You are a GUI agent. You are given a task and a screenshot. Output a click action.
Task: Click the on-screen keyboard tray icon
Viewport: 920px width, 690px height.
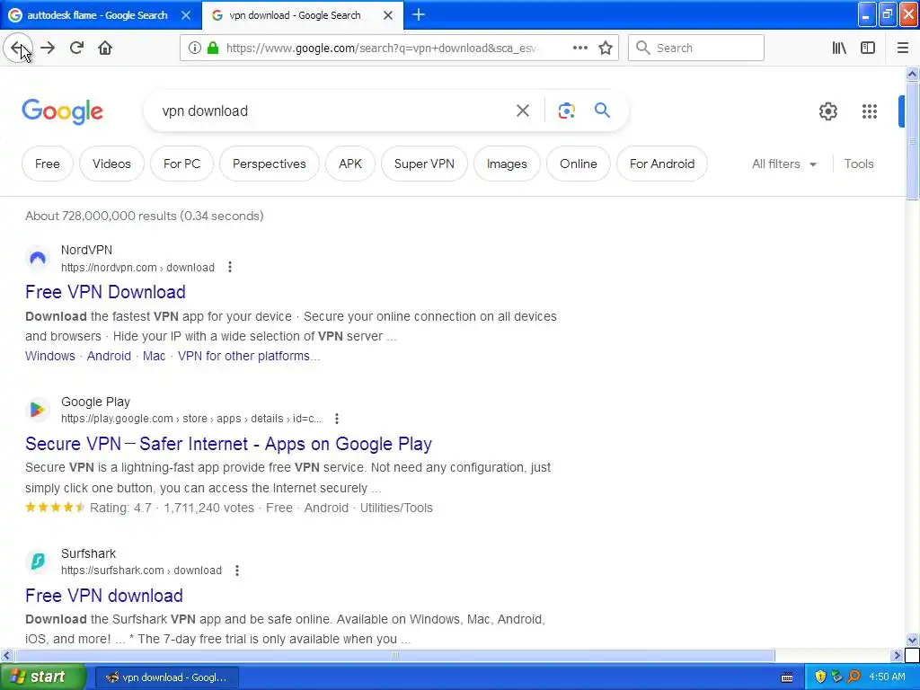787,677
